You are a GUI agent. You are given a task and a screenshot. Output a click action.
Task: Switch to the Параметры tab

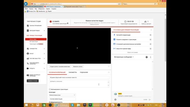pos(72,72)
